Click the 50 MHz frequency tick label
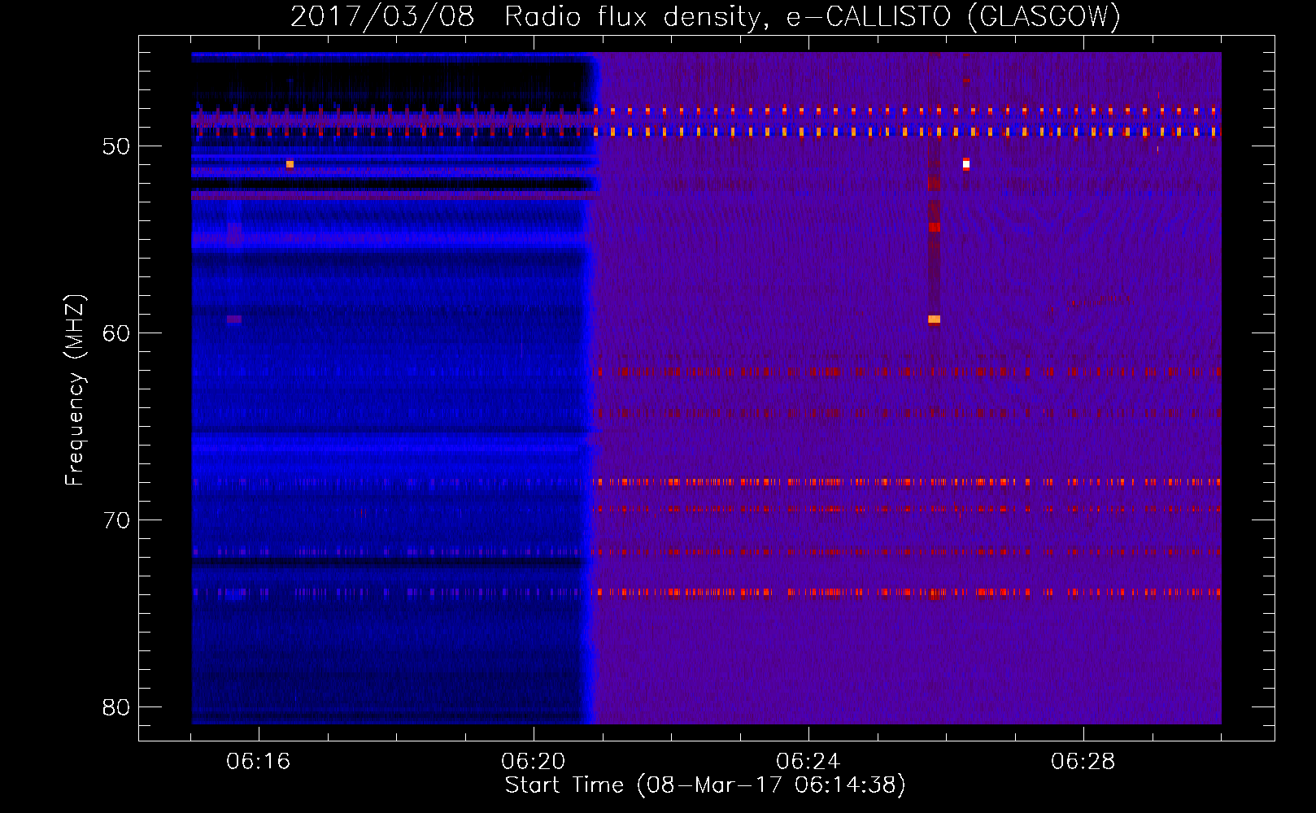1316x813 pixels. coord(116,146)
